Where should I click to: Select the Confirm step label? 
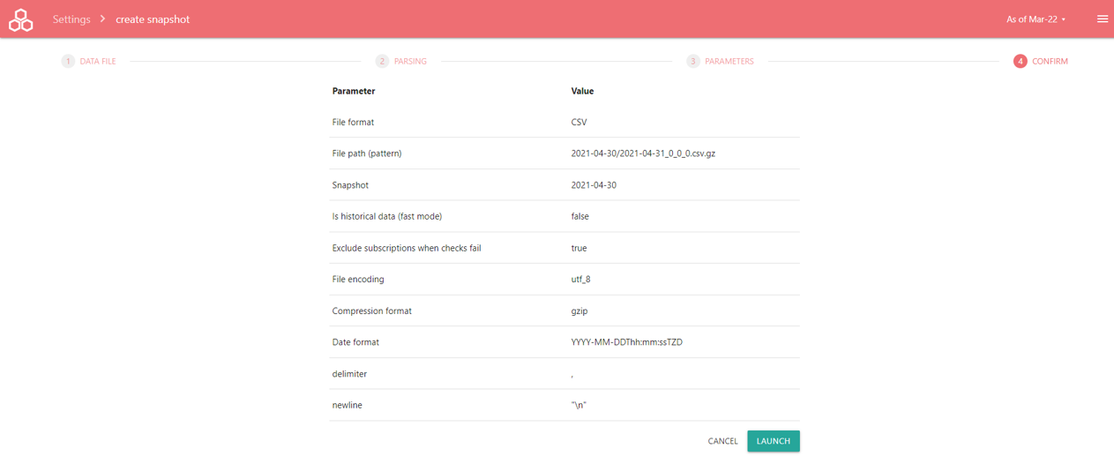pyautogui.click(x=1050, y=62)
